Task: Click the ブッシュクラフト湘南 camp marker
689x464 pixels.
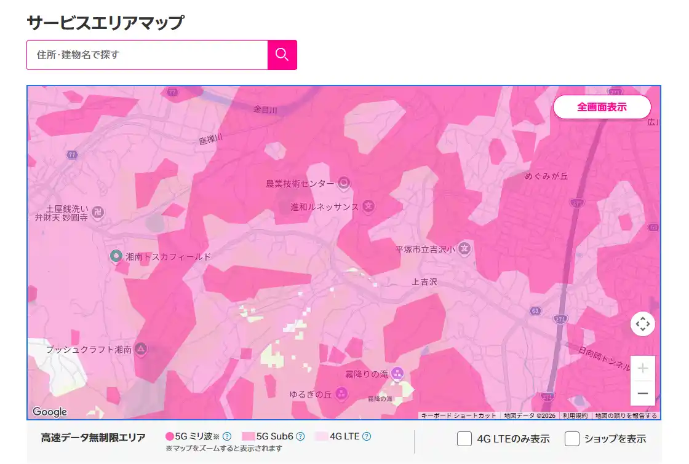Action: (141, 350)
